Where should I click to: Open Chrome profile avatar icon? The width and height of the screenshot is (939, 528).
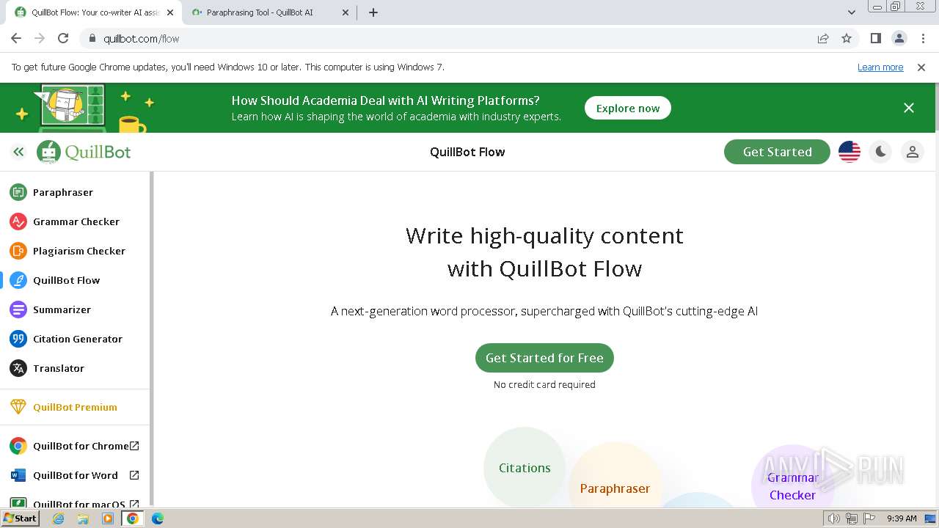pyautogui.click(x=899, y=39)
